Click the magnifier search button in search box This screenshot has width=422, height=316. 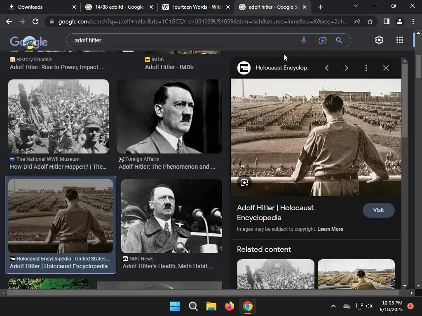[x=339, y=40]
